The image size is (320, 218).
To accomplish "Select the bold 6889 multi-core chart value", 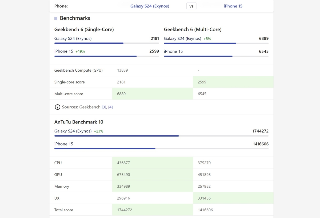I will pos(264,39).
